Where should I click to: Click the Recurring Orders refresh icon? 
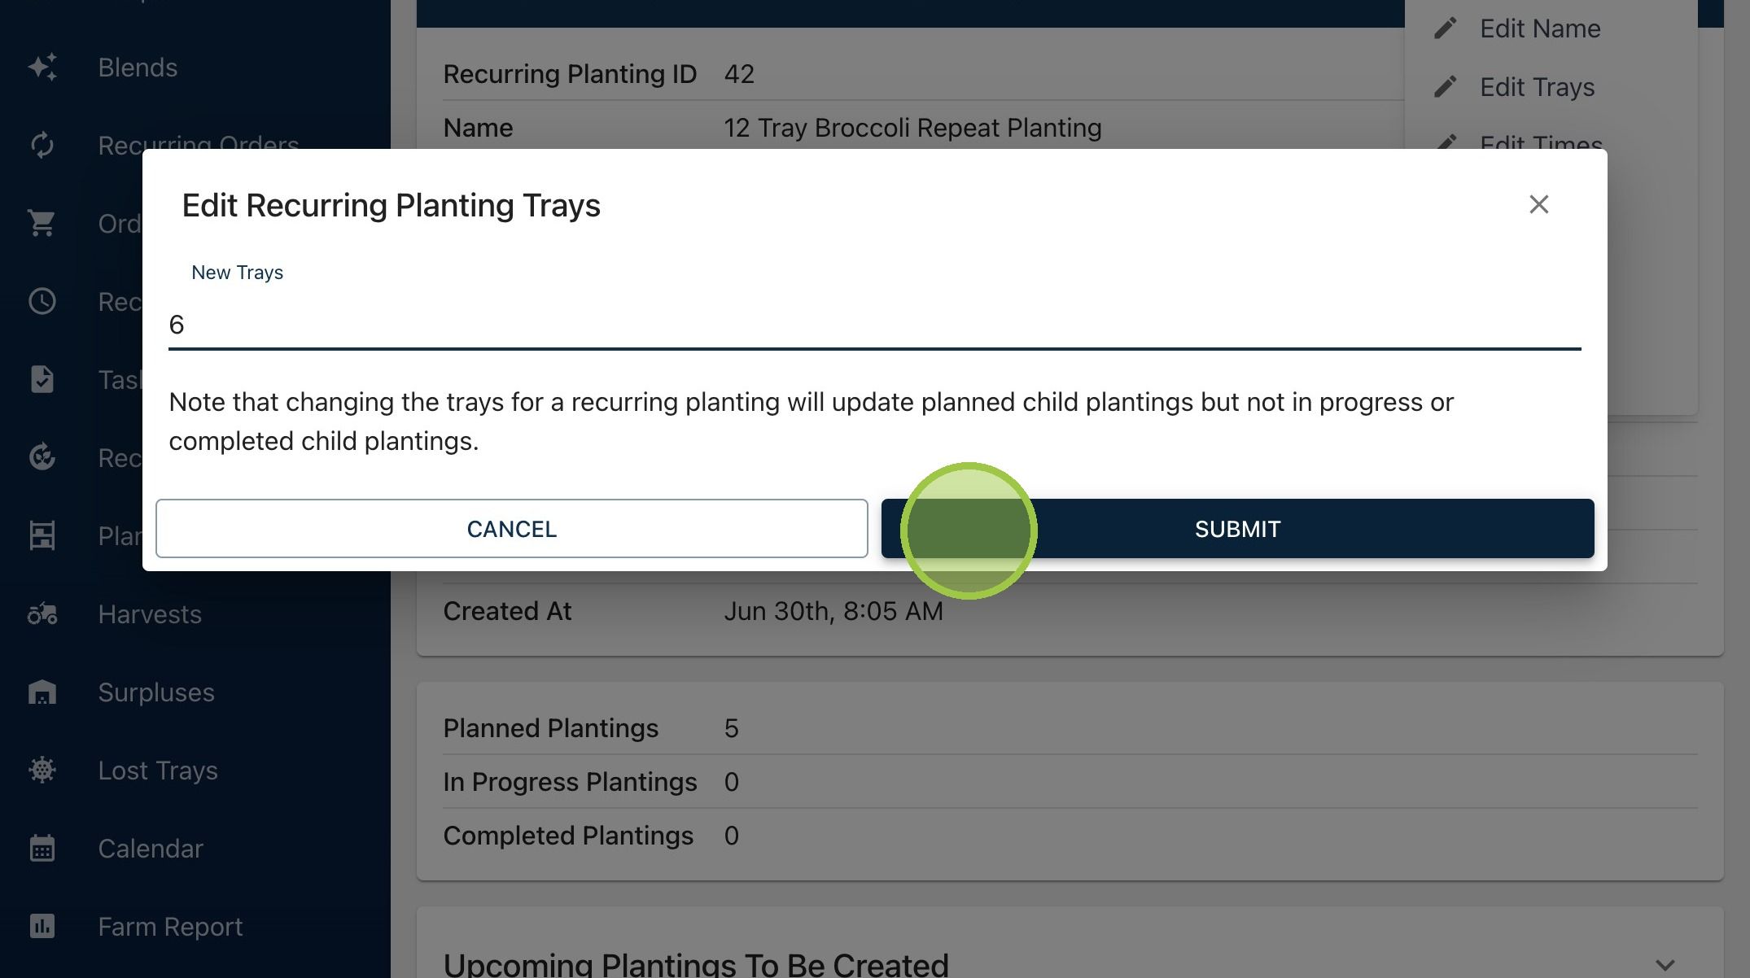click(x=42, y=146)
